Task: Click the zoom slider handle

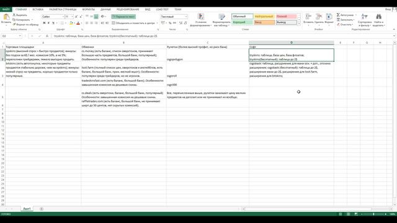Action: [373, 214]
